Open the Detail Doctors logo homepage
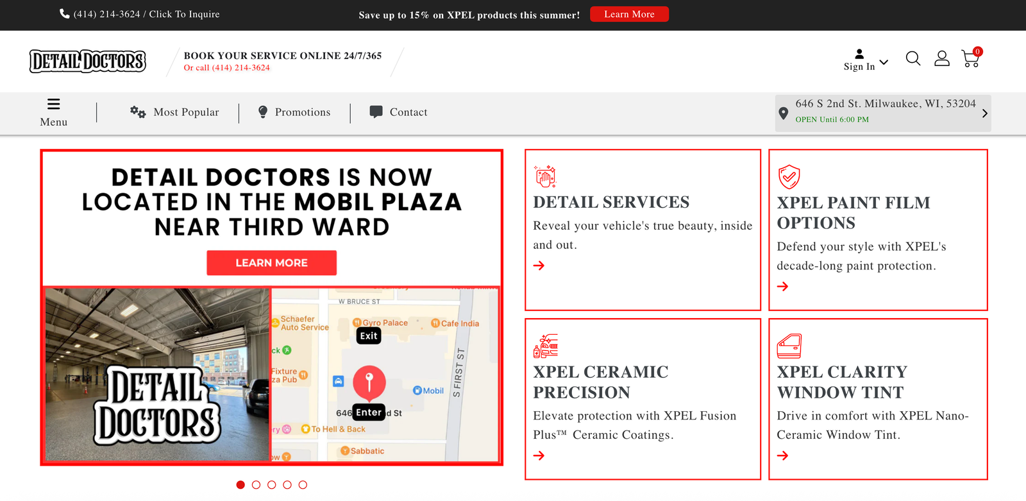This screenshot has width=1026, height=501. click(x=88, y=62)
